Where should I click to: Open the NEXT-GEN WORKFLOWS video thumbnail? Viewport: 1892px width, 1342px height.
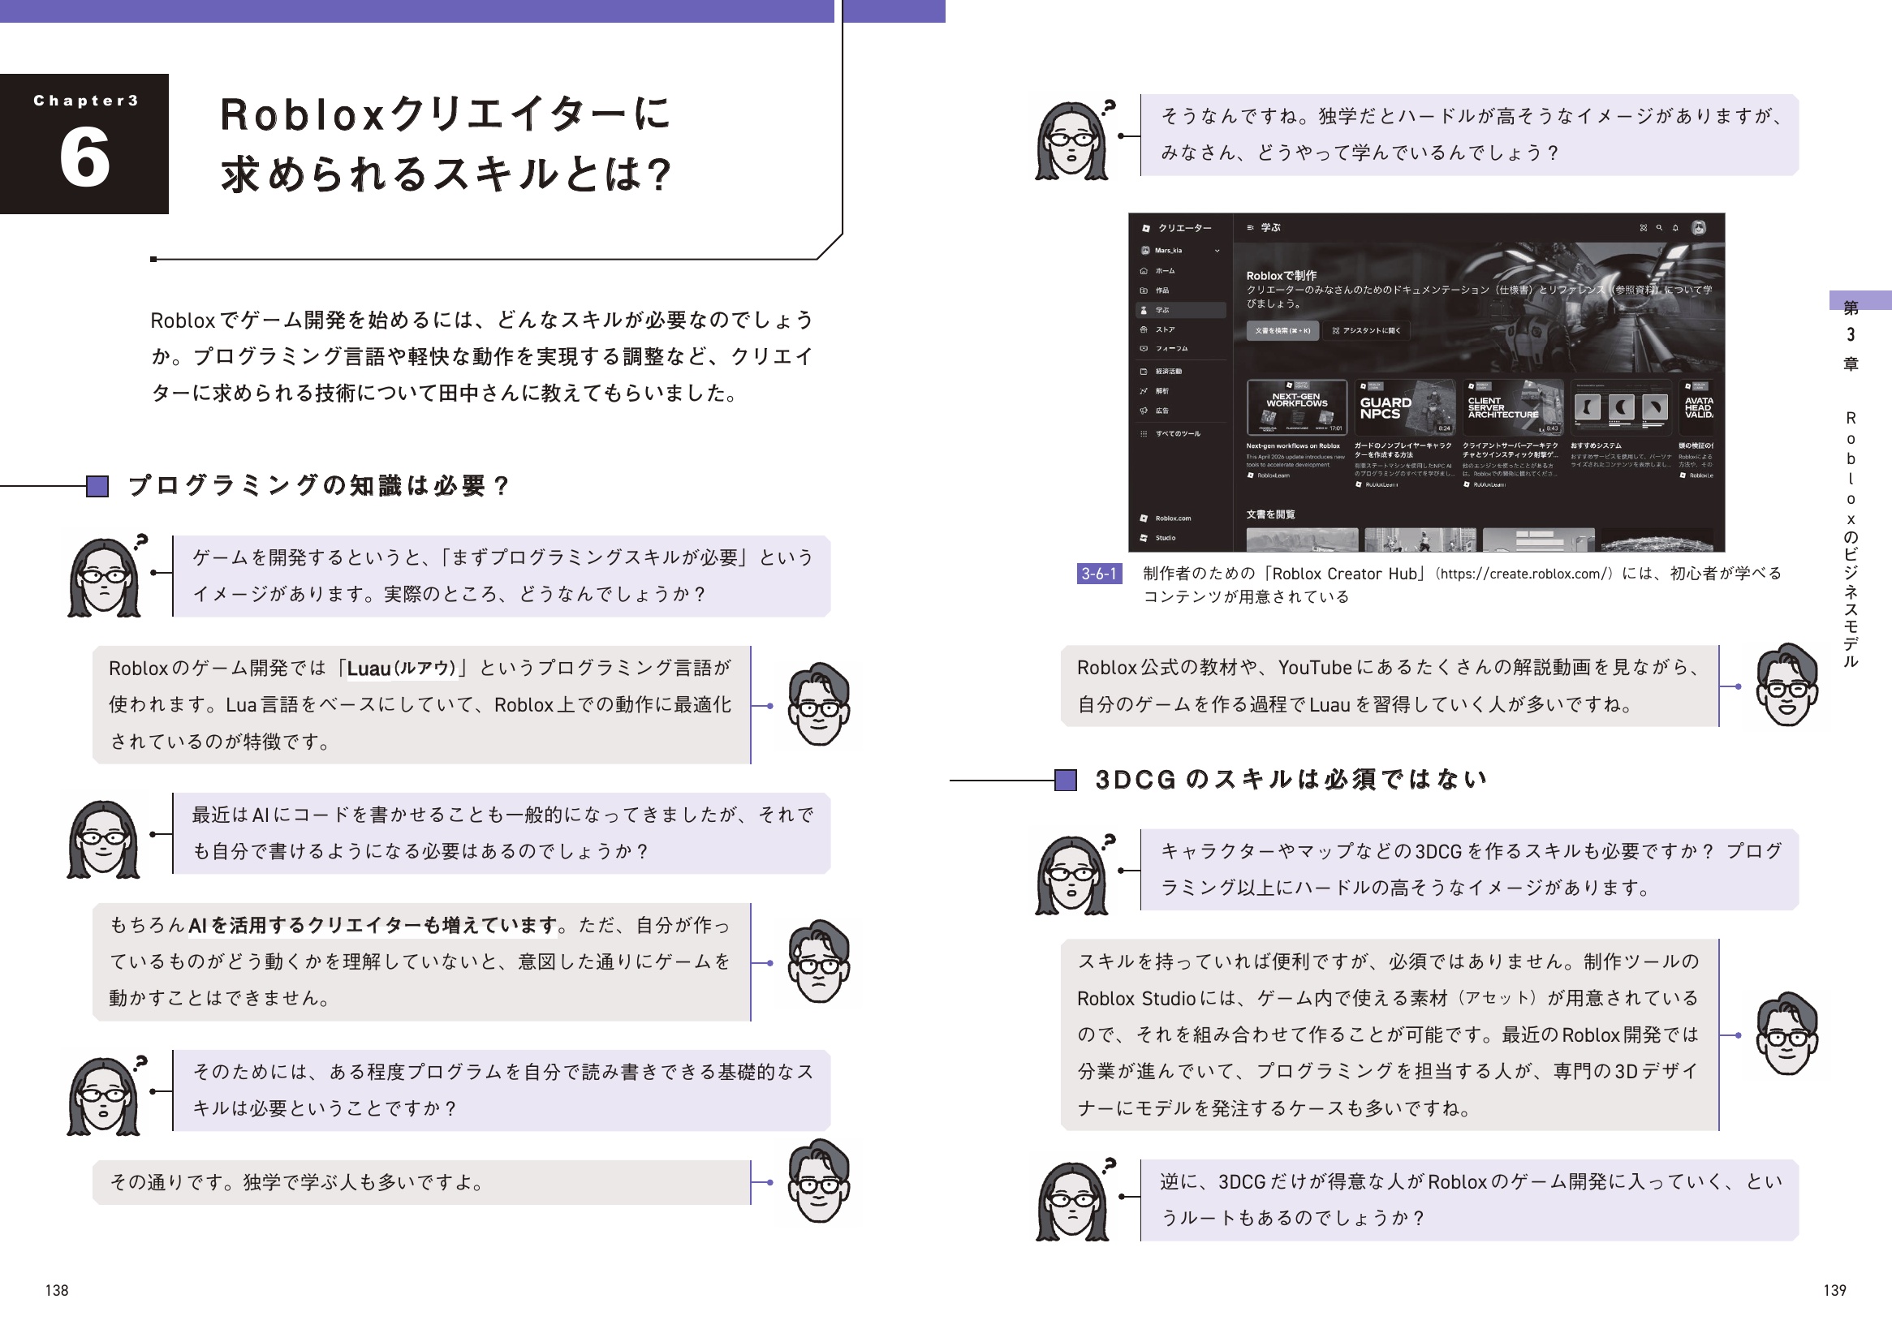click(x=1297, y=407)
